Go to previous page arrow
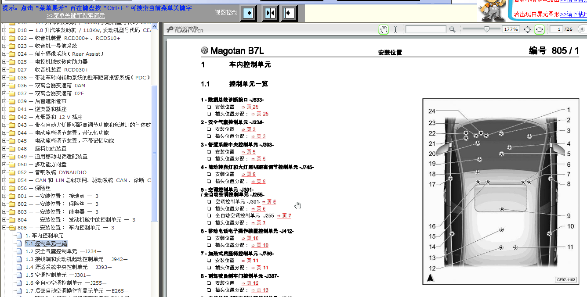The image size is (587, 297). pos(582,29)
